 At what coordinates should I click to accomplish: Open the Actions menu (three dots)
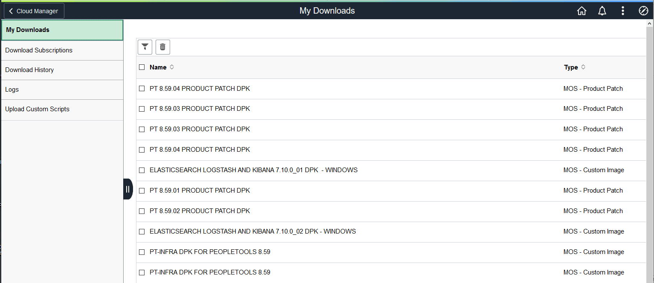tap(622, 11)
